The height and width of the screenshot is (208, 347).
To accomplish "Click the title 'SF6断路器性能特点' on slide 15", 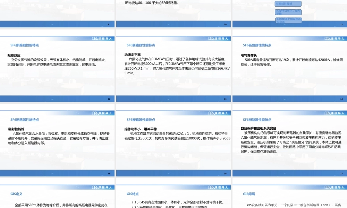I will (25, 120).
